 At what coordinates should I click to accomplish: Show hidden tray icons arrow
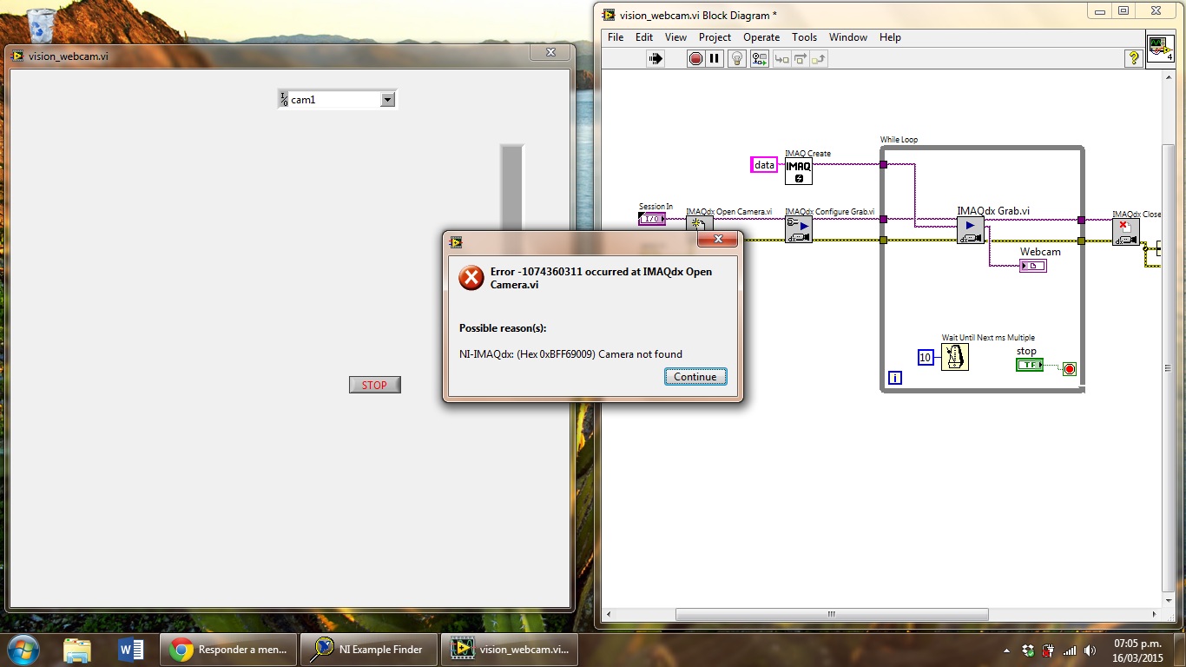click(1007, 650)
